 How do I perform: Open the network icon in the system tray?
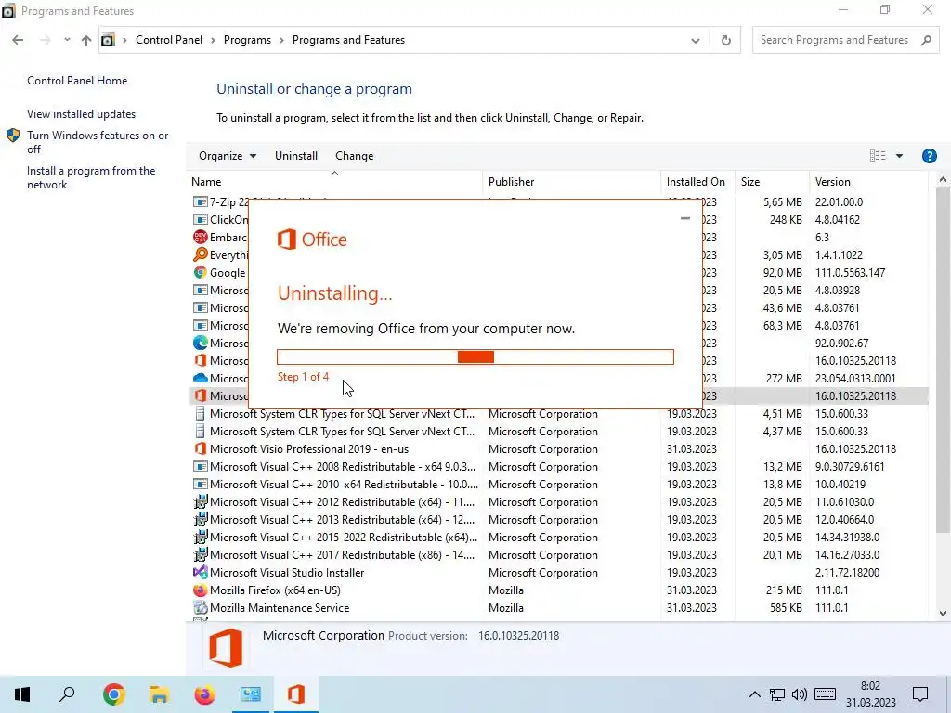pos(777,694)
